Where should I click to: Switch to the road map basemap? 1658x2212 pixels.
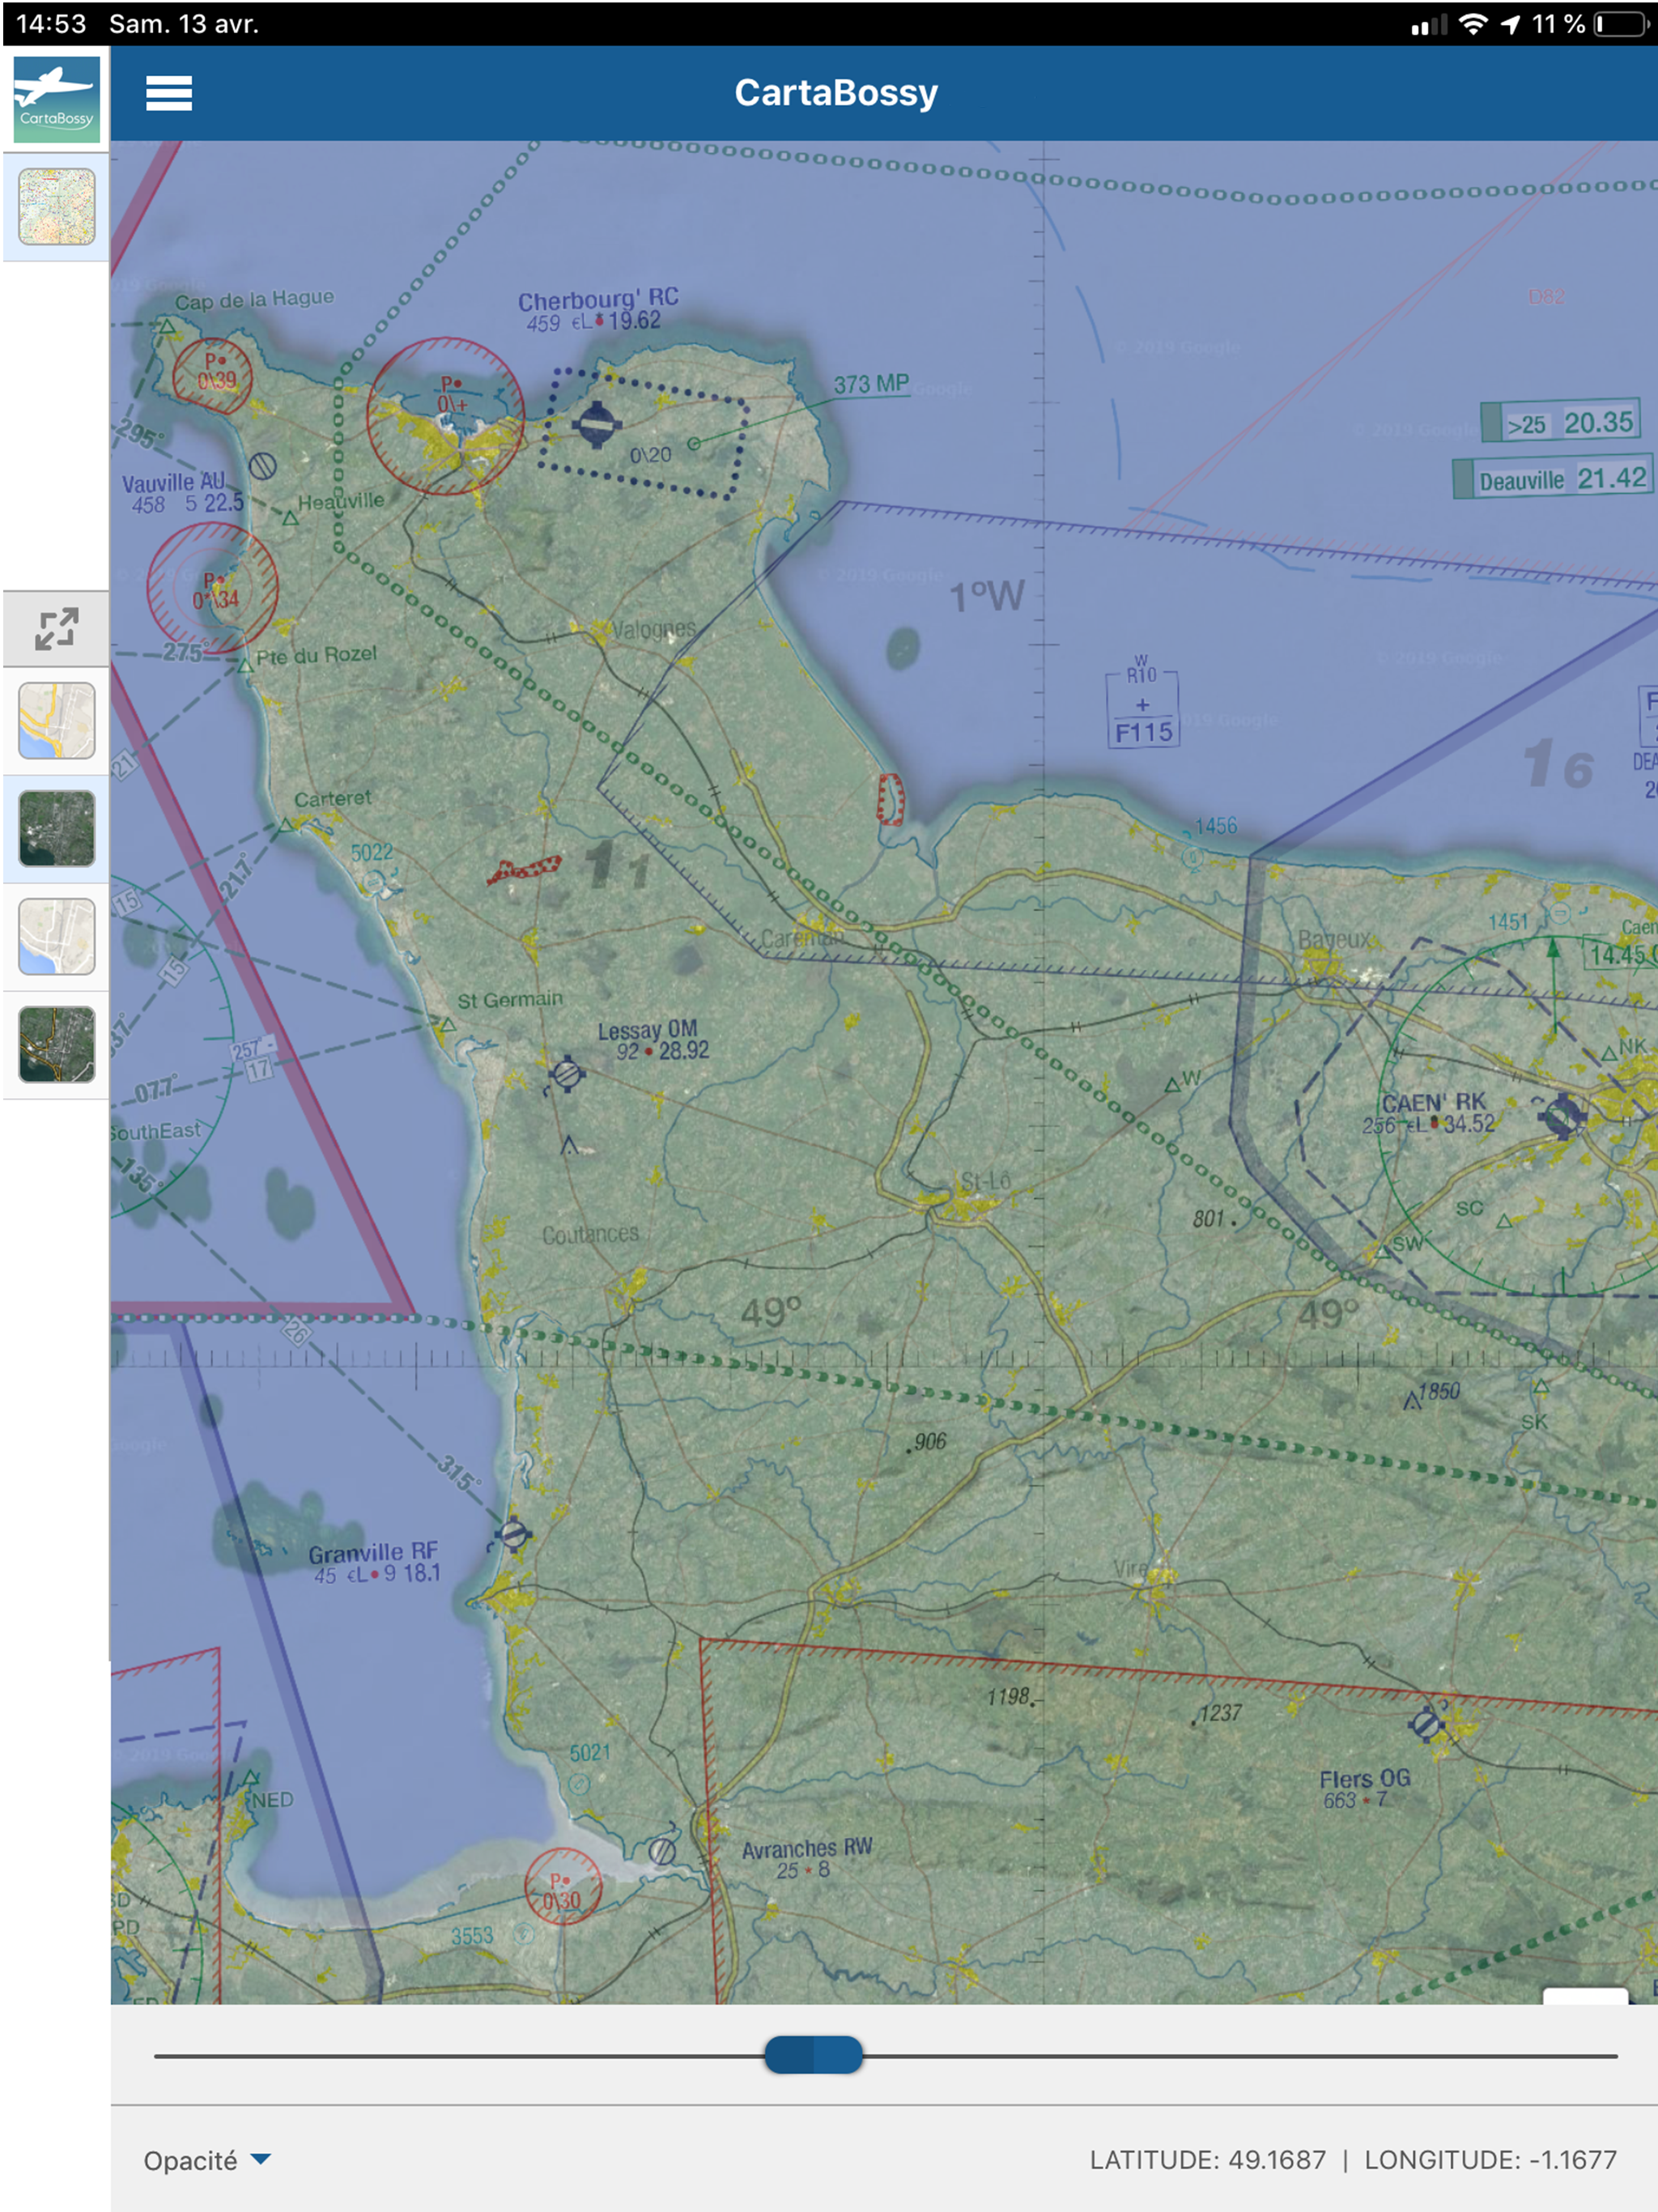(56, 721)
